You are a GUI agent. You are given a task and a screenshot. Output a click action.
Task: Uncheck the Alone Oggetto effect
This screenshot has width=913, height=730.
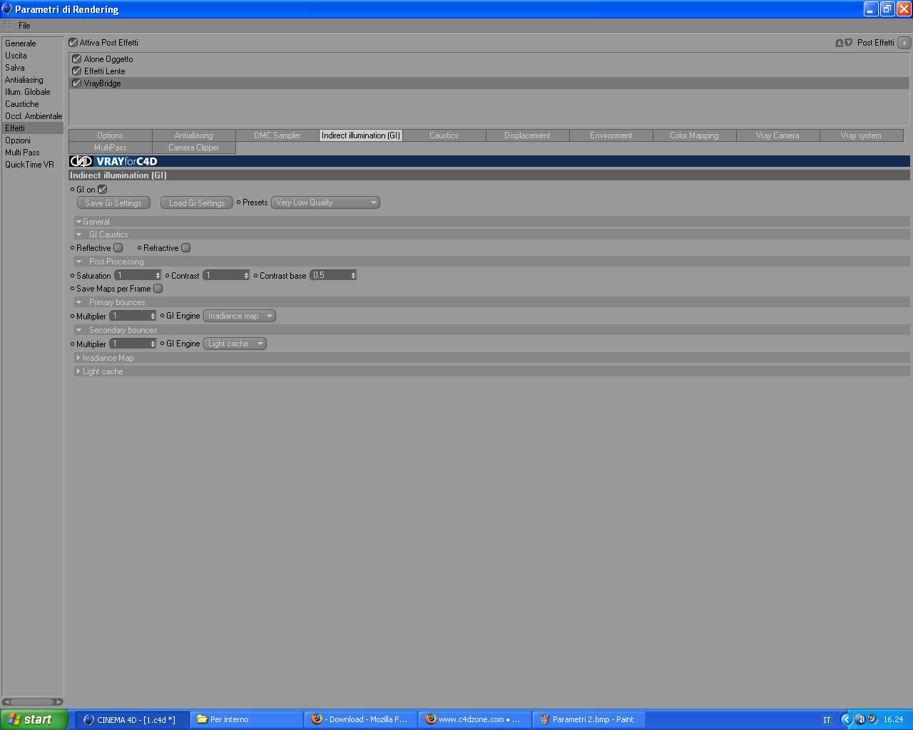(x=77, y=59)
